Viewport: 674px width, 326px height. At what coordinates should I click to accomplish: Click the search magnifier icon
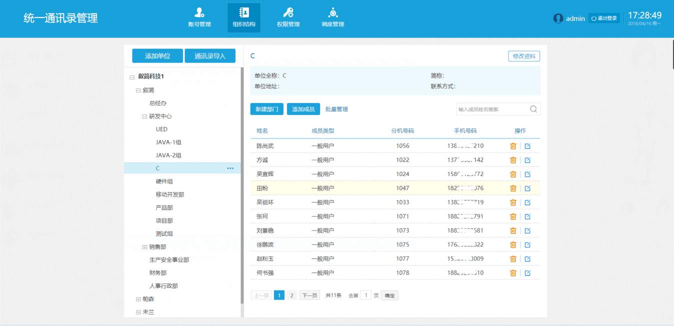tap(533, 109)
